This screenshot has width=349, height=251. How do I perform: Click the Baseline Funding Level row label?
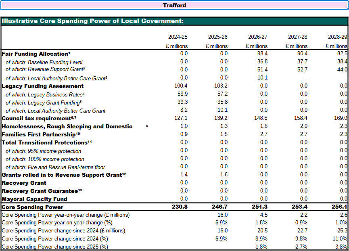pyautogui.click(x=44, y=62)
